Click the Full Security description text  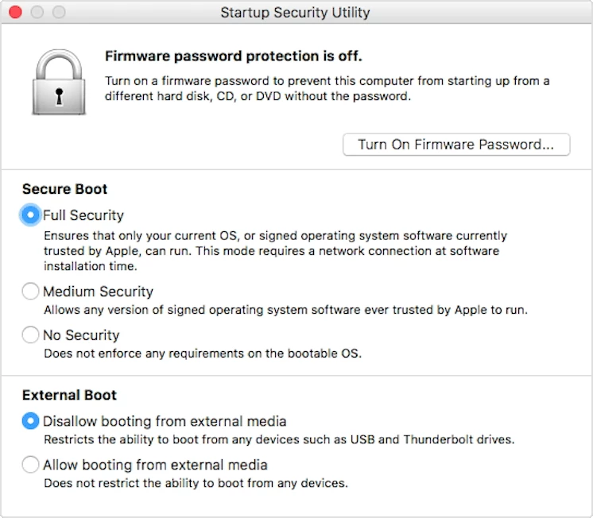point(274,251)
